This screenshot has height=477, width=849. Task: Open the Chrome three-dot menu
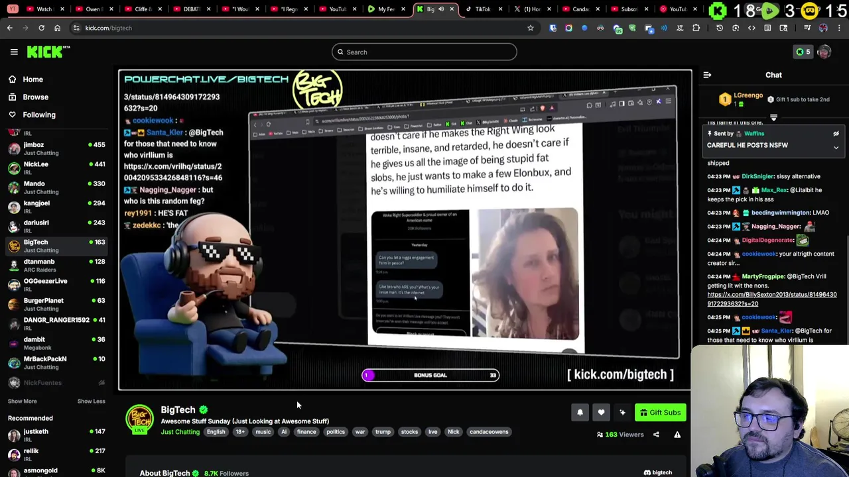tap(839, 28)
